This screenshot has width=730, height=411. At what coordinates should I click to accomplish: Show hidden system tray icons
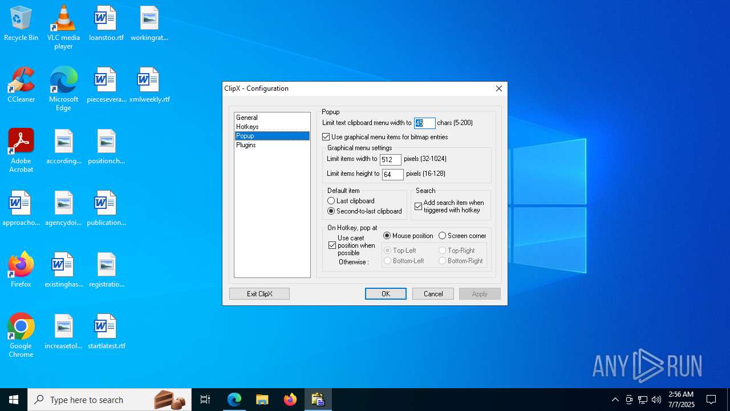[615, 400]
